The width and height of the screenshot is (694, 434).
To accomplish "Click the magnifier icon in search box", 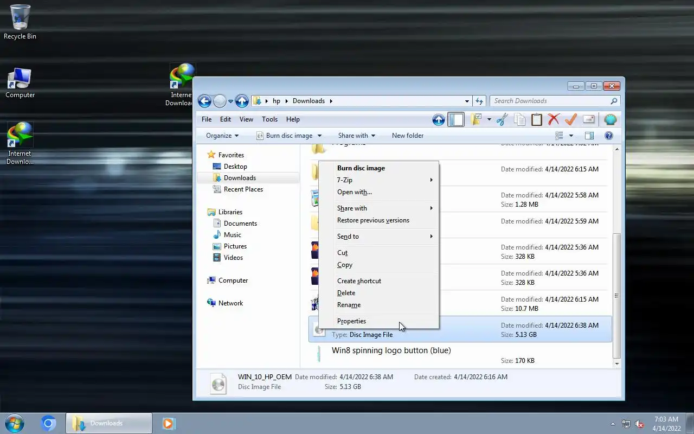I will 614,101.
